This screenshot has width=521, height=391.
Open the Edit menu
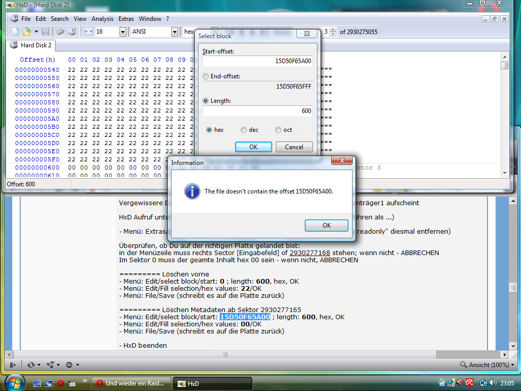coord(41,19)
